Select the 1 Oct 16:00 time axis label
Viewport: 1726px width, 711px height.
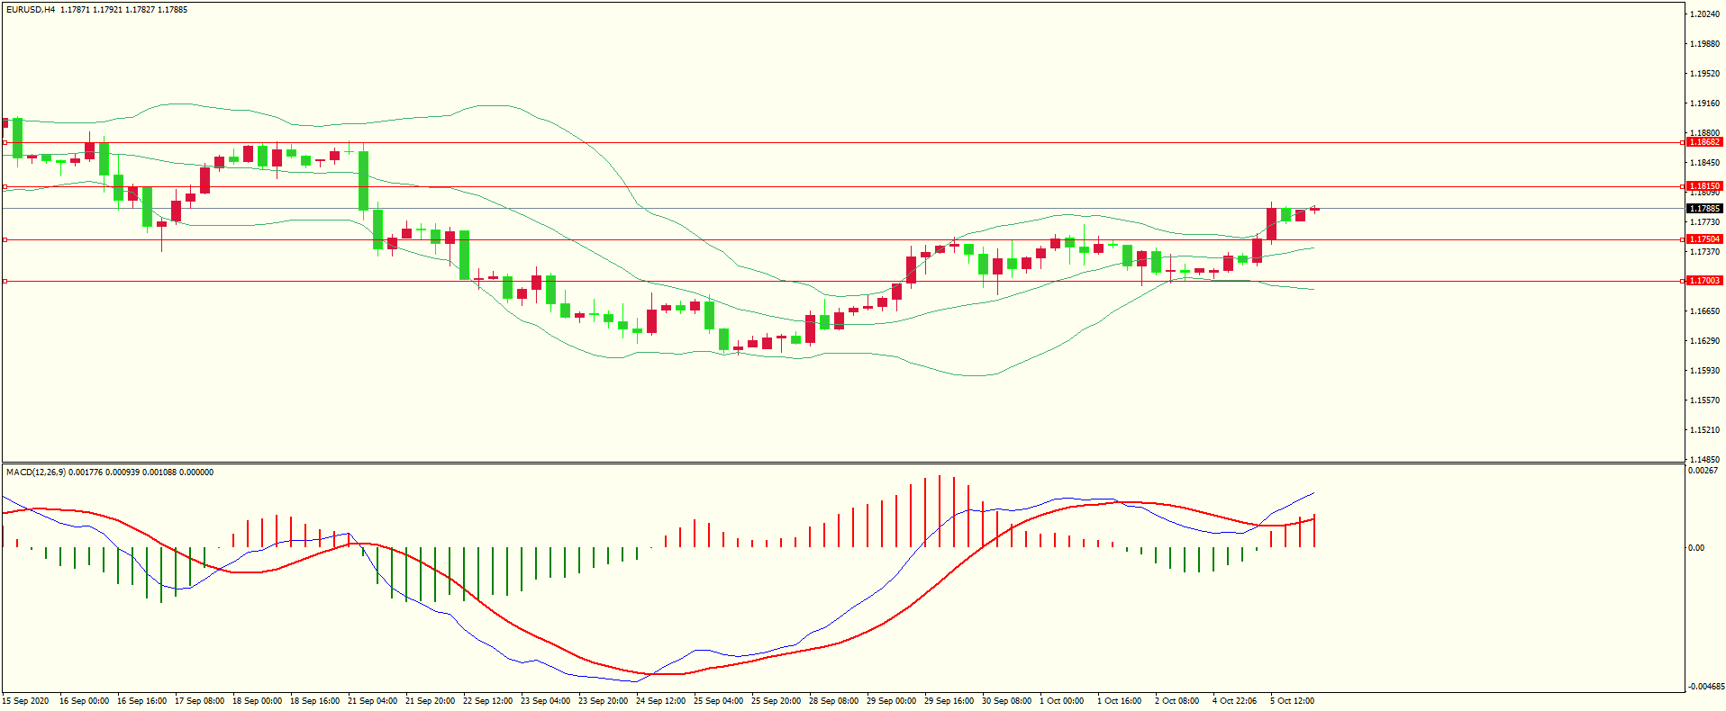point(1119,701)
